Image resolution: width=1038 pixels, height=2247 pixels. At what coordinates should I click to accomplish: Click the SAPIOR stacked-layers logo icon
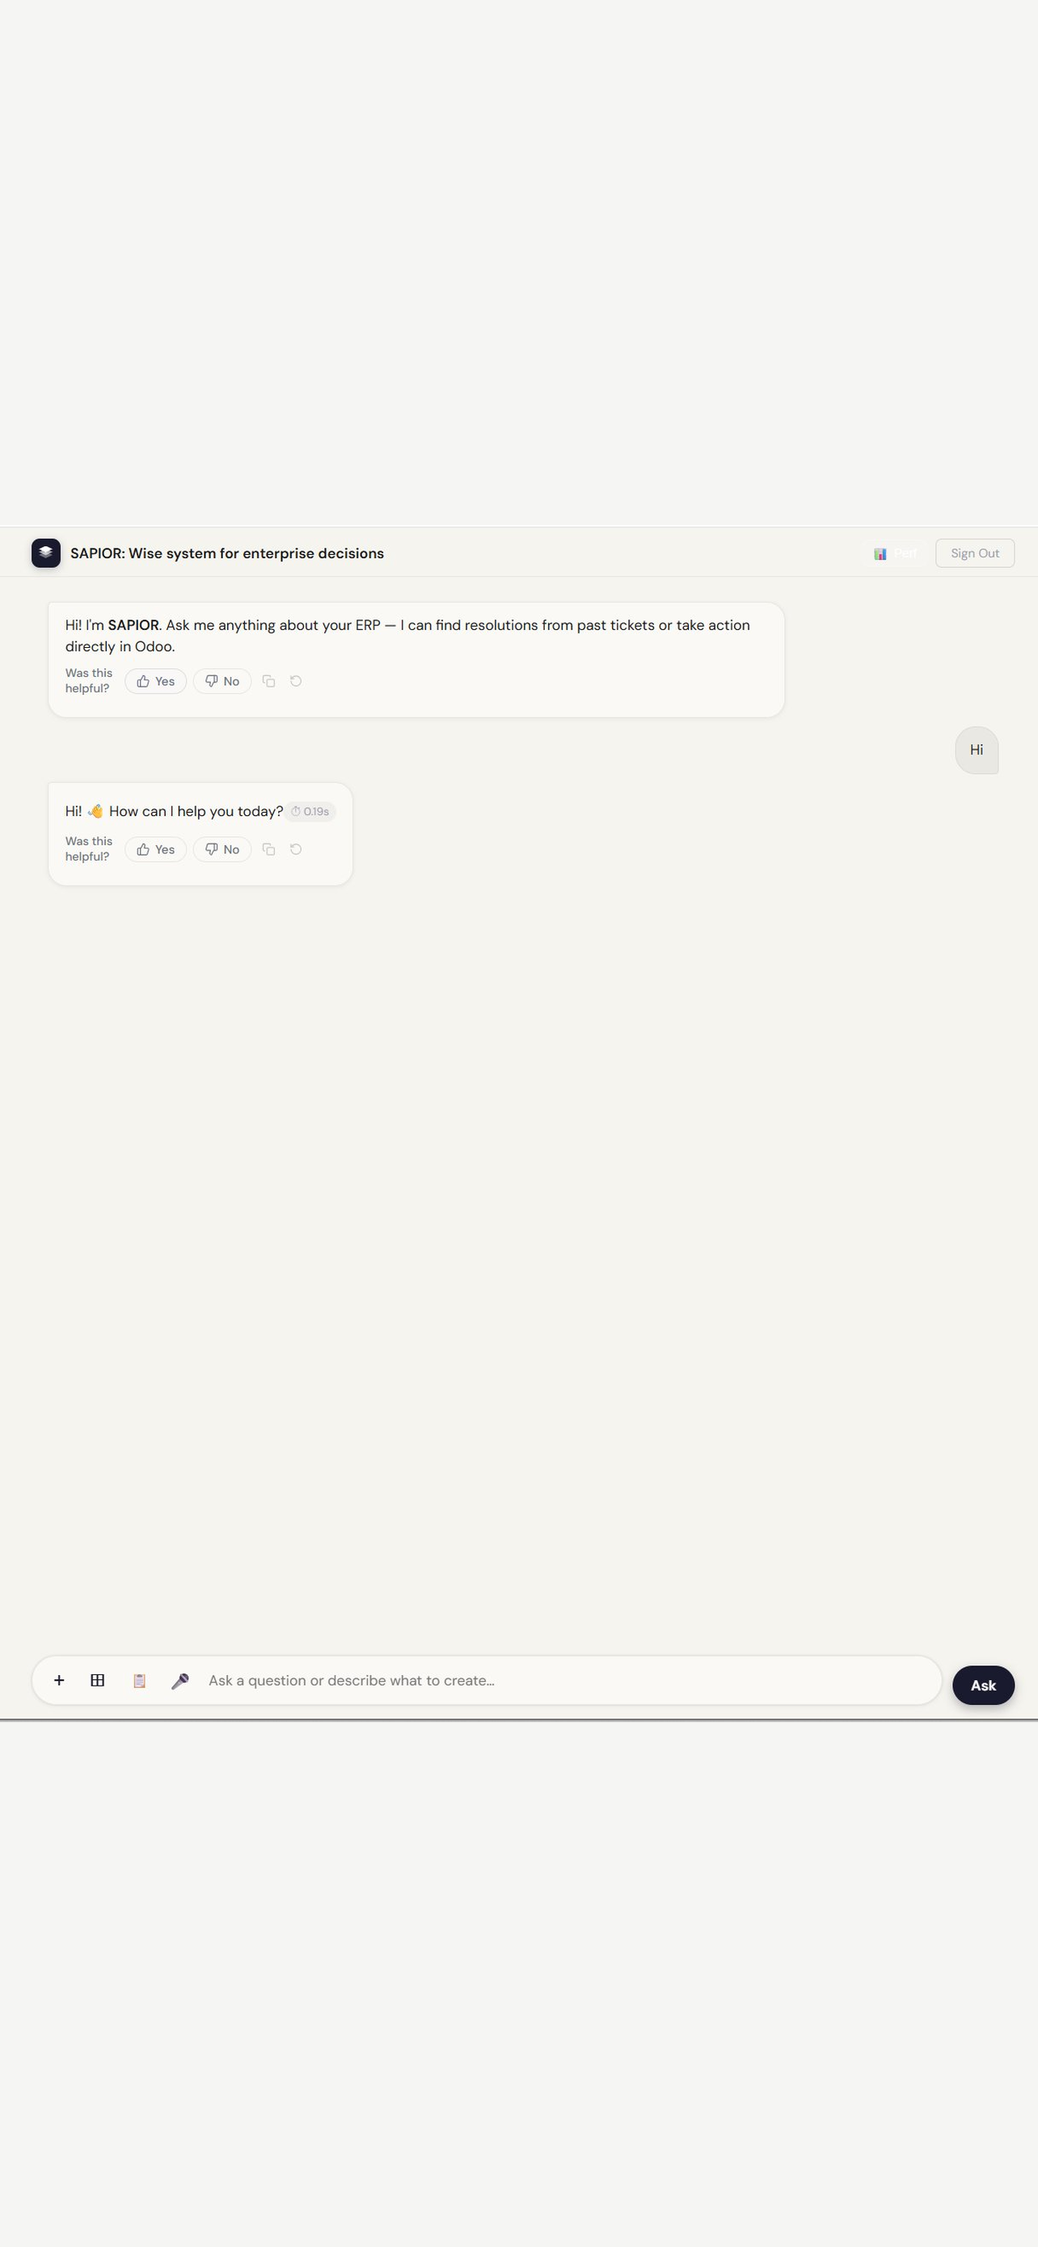pyautogui.click(x=46, y=553)
